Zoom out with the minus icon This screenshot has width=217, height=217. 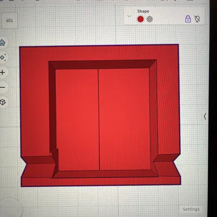2,87
